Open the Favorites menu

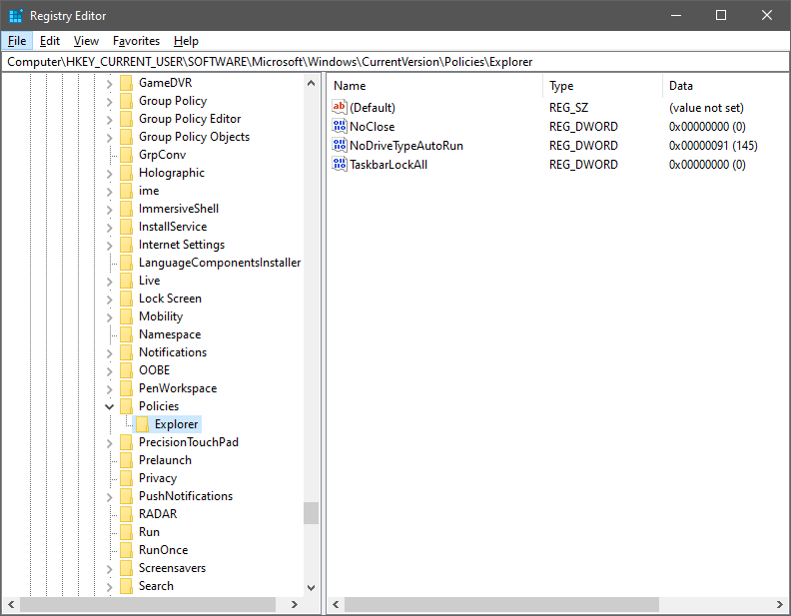coord(136,41)
